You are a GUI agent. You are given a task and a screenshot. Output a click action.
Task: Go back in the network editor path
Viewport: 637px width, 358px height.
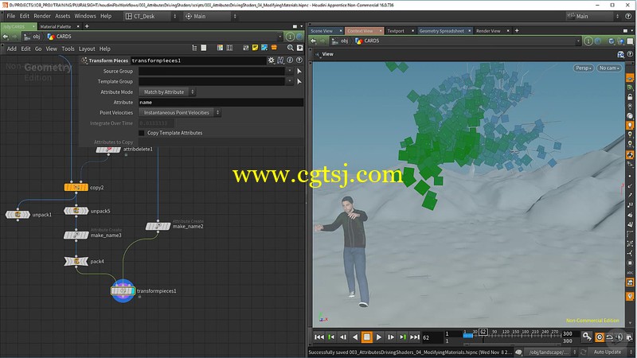(x=6, y=37)
